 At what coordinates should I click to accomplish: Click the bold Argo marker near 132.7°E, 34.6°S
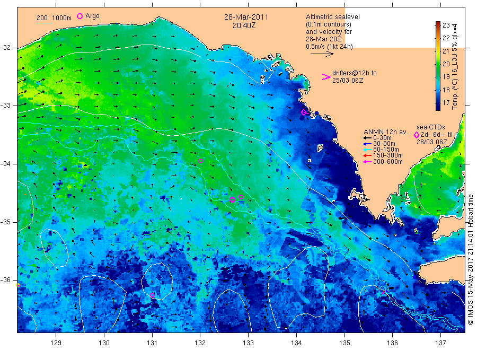232,199
